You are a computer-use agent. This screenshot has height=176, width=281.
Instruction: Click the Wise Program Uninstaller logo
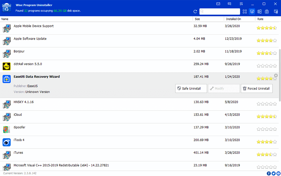tap(6, 8)
